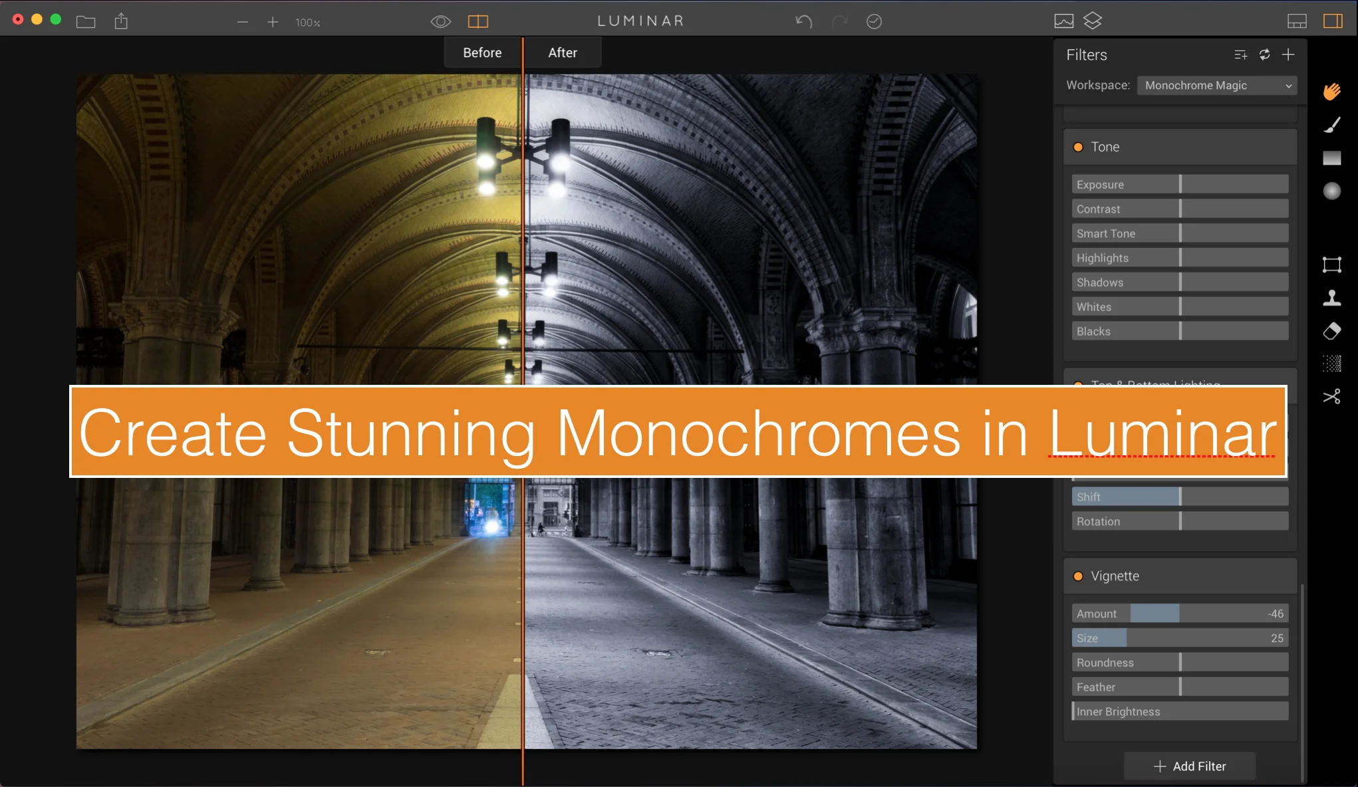The width and height of the screenshot is (1358, 787).
Task: Switch to the After tab
Action: (563, 53)
